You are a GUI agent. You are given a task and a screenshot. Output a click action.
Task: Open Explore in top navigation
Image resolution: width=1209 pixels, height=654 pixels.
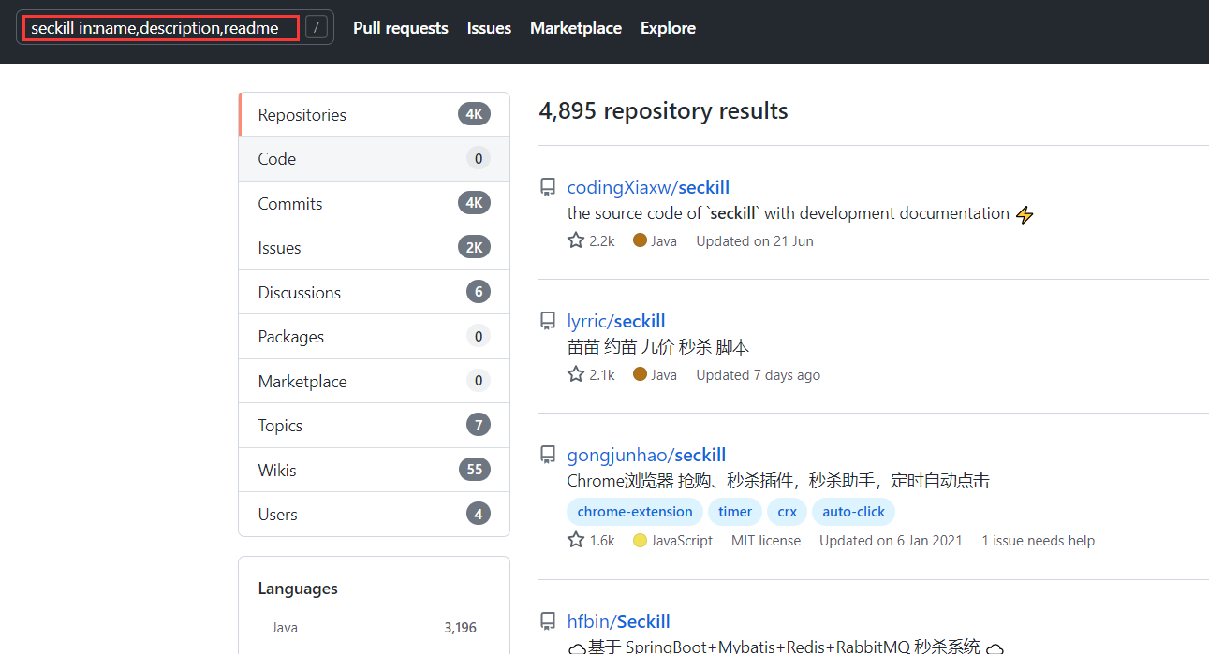[668, 28]
